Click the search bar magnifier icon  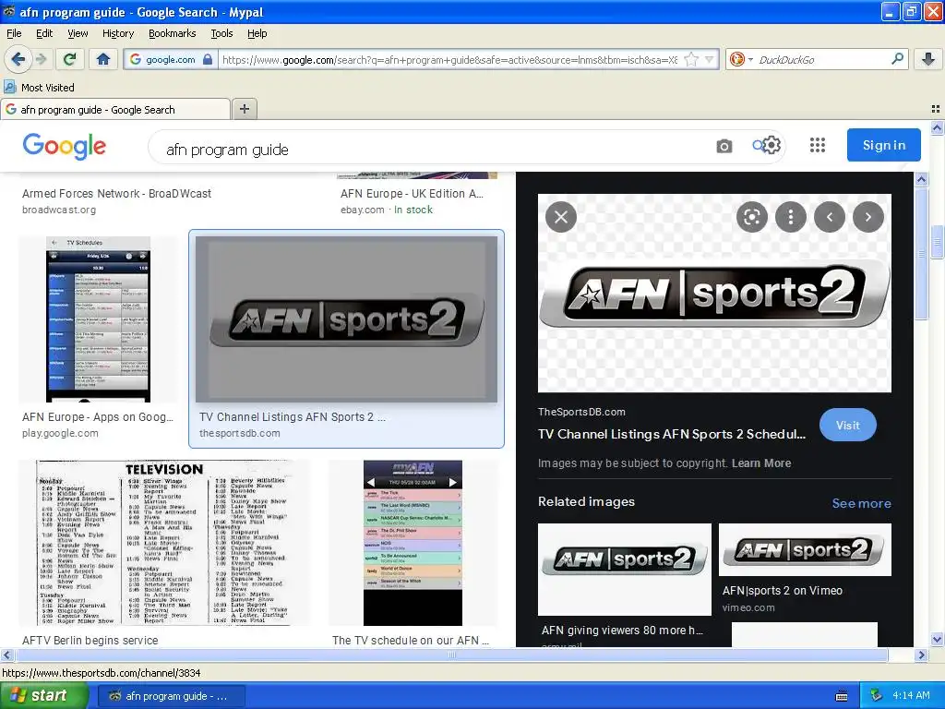pos(897,59)
